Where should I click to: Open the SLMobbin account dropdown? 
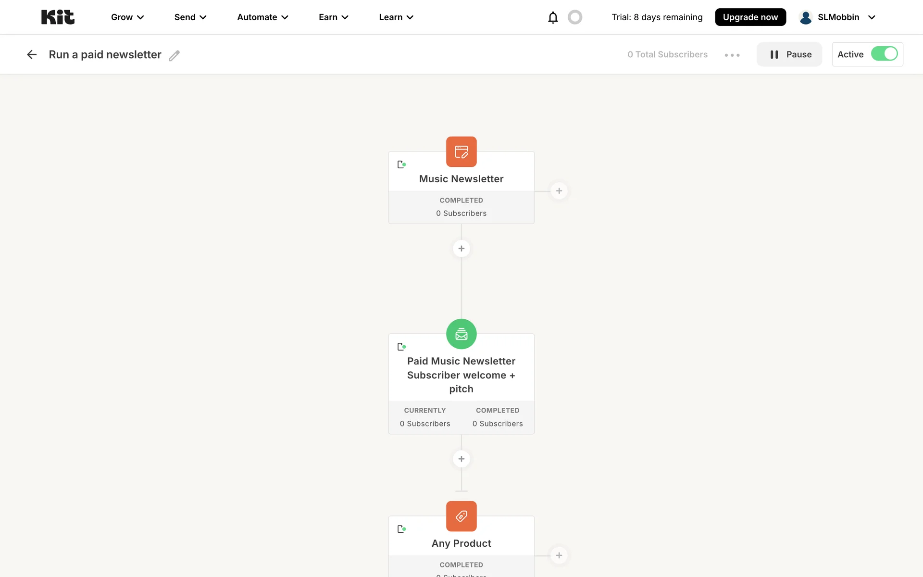(x=837, y=17)
